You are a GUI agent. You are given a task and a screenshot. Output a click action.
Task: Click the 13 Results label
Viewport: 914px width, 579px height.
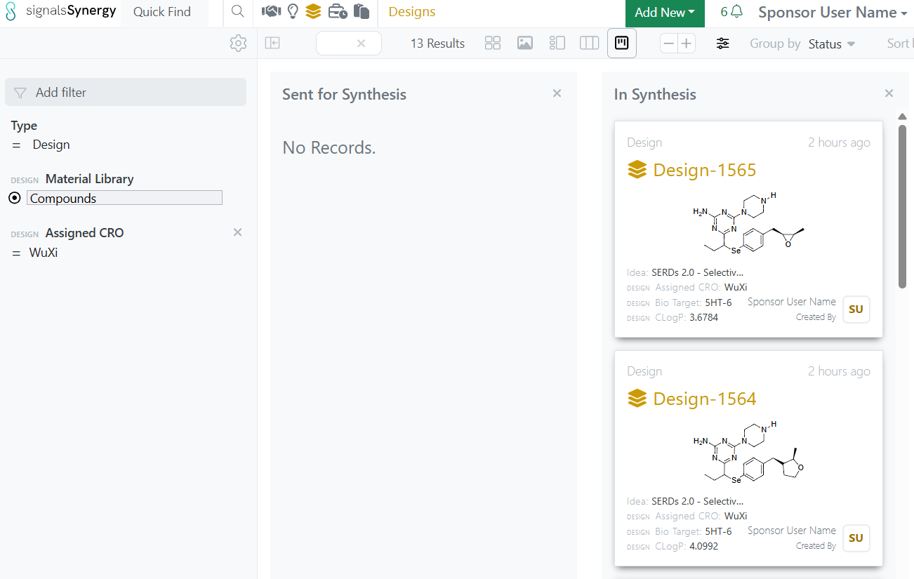pyautogui.click(x=437, y=44)
